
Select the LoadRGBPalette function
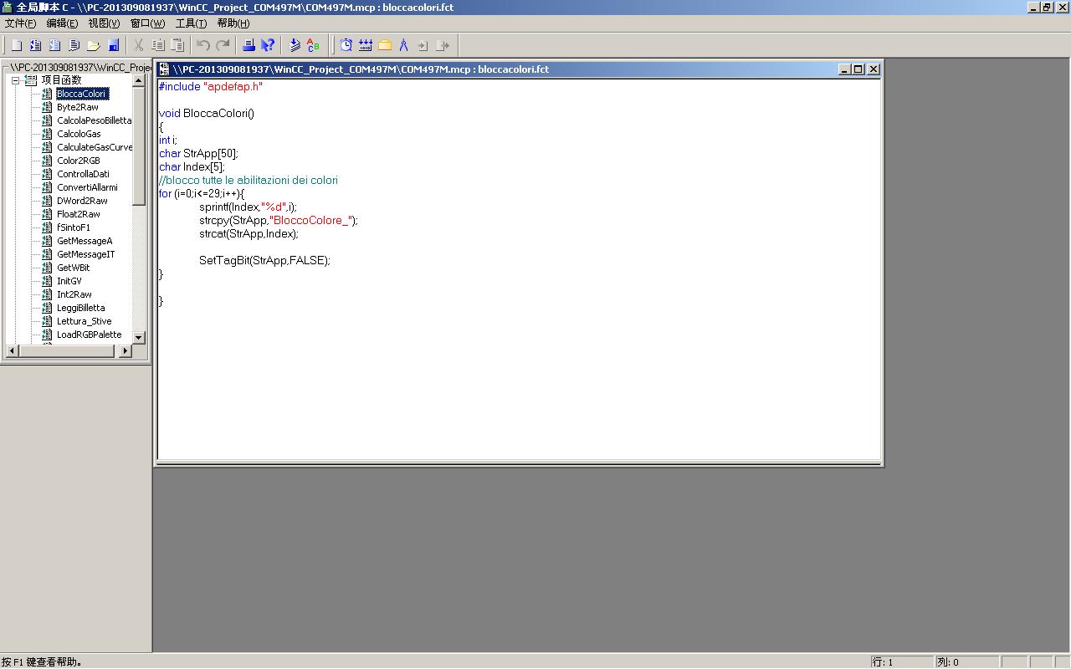(x=90, y=334)
